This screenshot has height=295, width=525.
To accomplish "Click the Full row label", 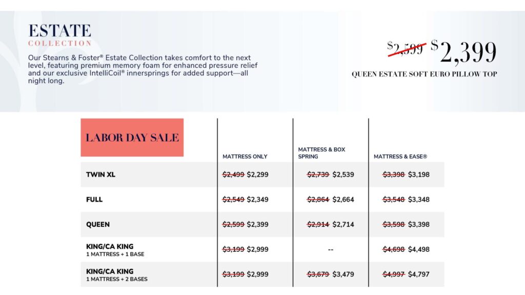I will click(94, 200).
